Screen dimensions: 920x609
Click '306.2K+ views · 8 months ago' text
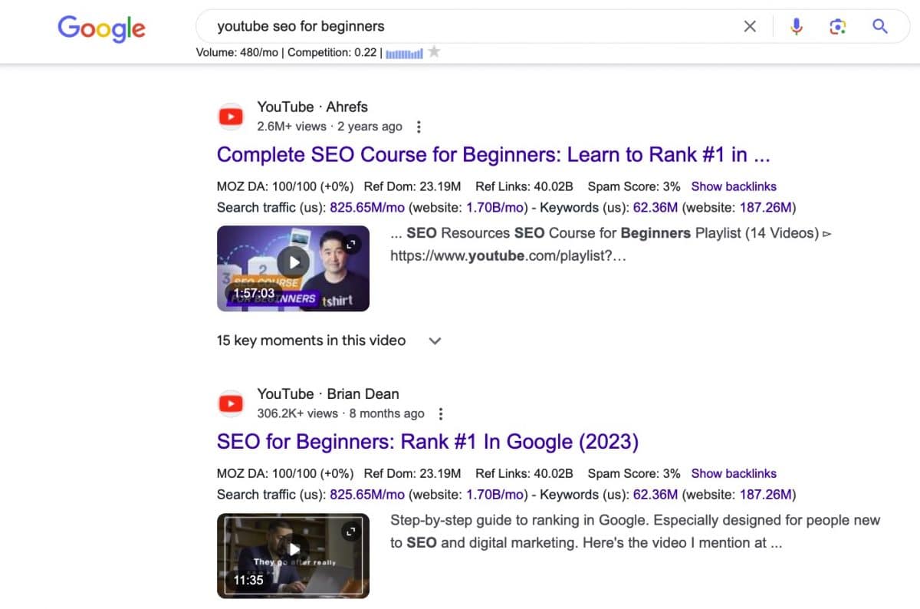tap(340, 413)
